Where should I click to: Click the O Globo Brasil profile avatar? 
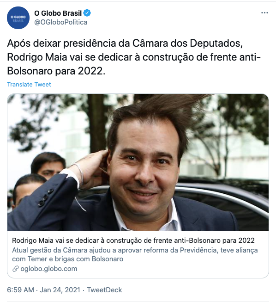tap(18, 18)
